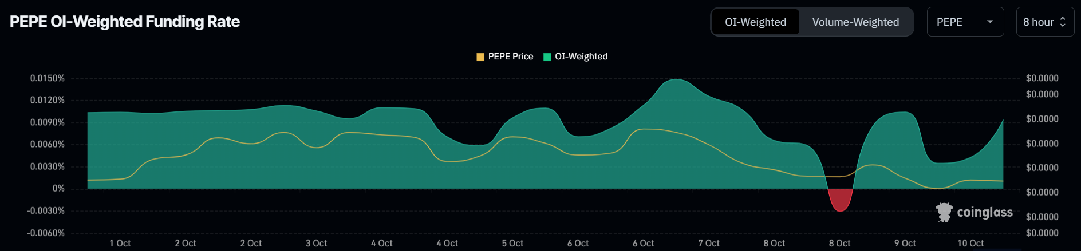Click the 10 Oct date label

970,243
